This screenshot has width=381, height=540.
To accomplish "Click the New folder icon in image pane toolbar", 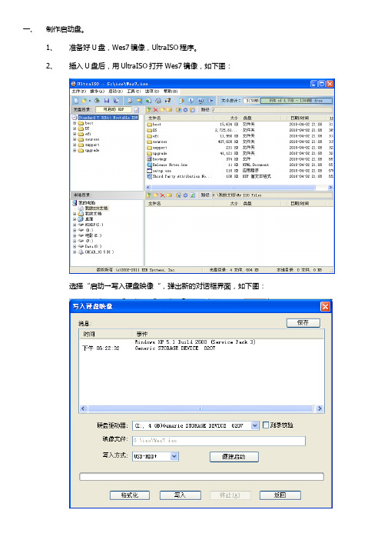I will click(x=163, y=109).
